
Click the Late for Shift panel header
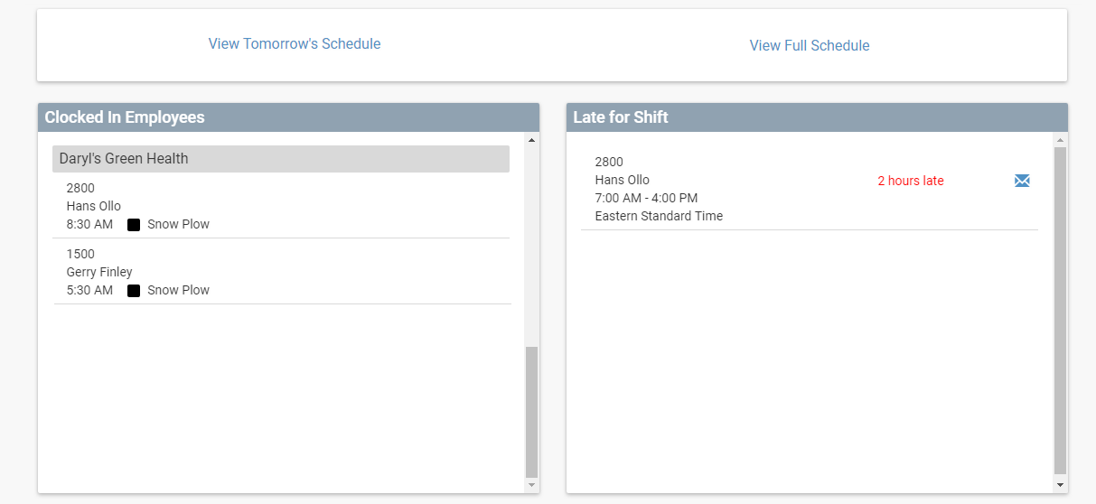[x=817, y=117]
